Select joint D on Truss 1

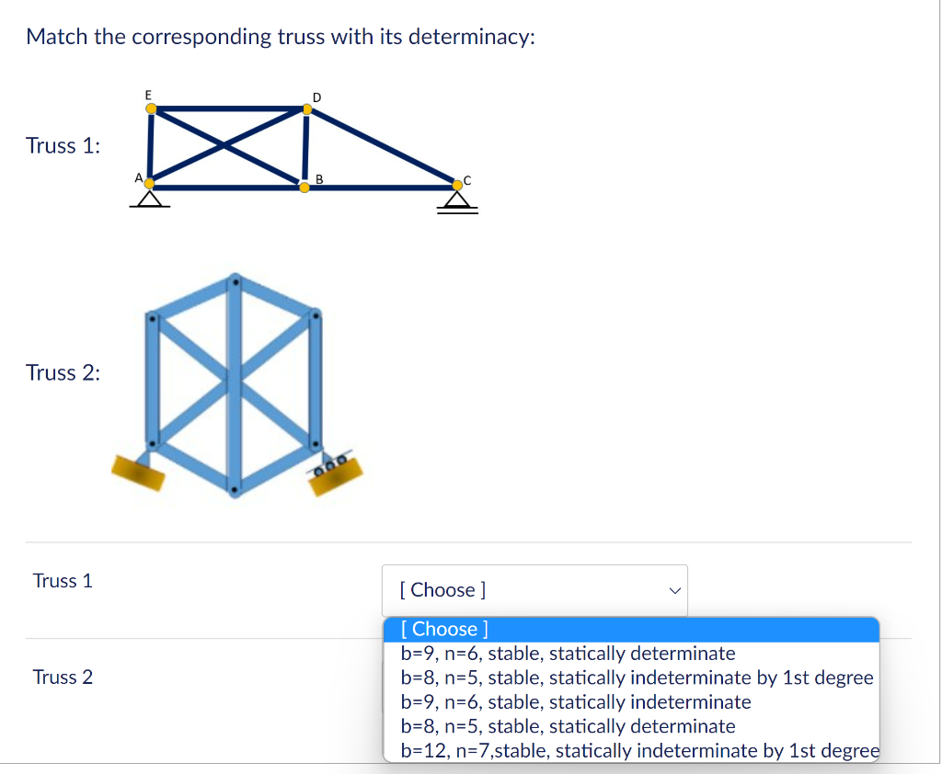[306, 108]
